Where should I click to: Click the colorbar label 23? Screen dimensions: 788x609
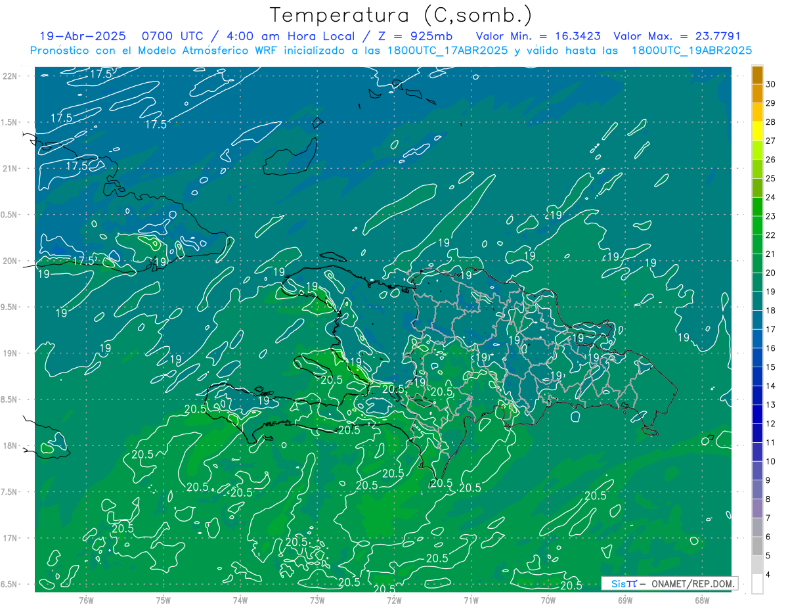click(x=771, y=216)
